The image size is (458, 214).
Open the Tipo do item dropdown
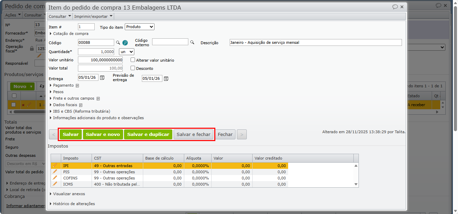pos(139,27)
